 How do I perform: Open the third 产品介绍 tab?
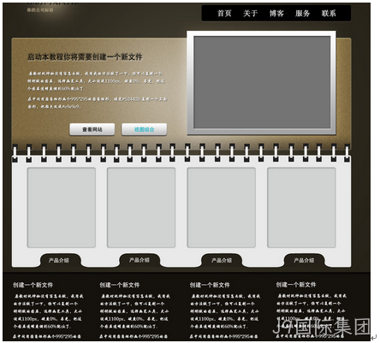tap(222, 260)
